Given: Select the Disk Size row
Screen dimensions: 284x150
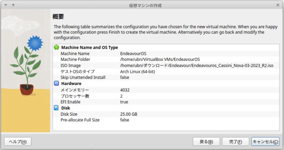Looking at the screenshot, I should (x=166, y=114).
